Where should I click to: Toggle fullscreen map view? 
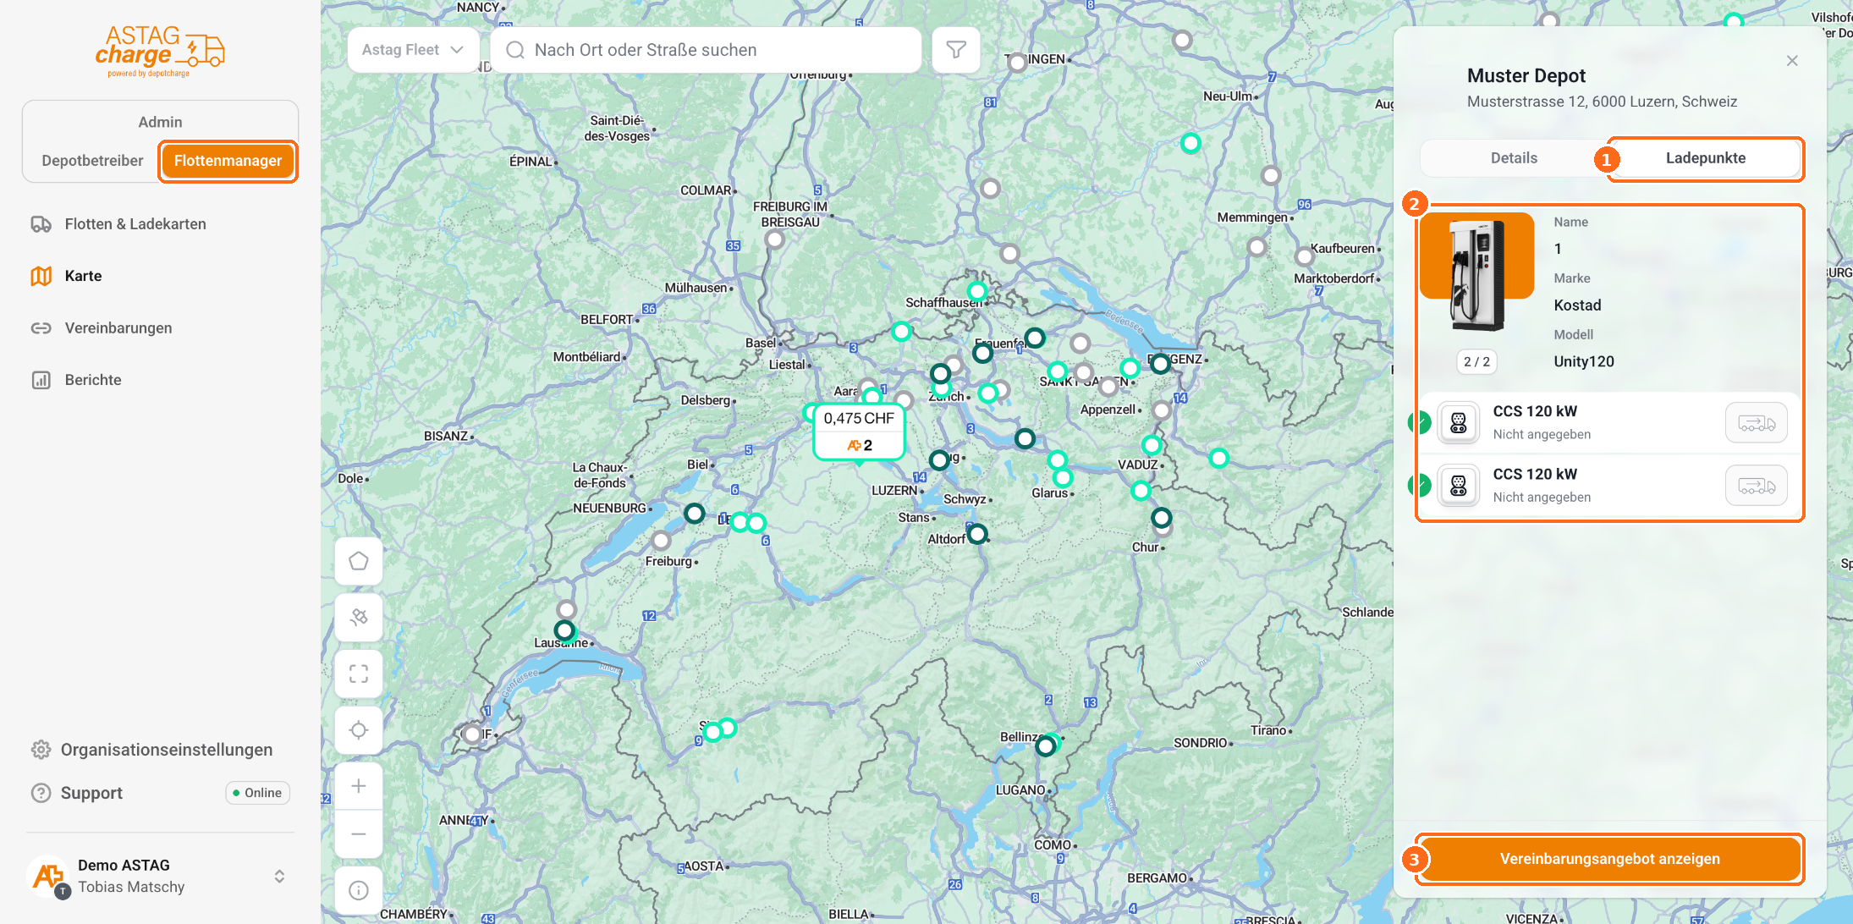pyautogui.click(x=359, y=674)
